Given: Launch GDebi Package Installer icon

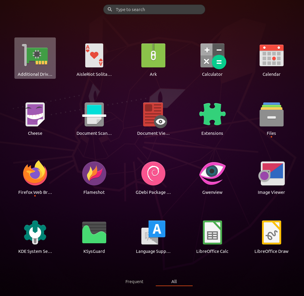Looking at the screenshot, I should [153, 173].
